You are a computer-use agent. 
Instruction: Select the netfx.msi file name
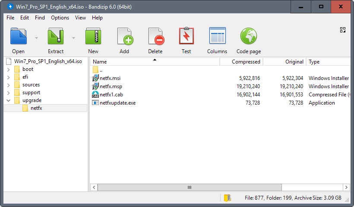pos(110,78)
